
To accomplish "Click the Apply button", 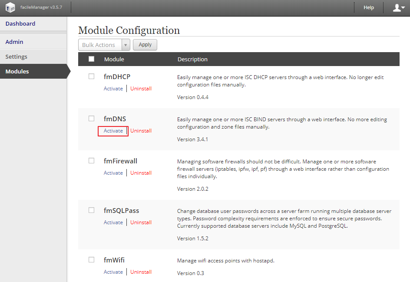I will click(145, 45).
